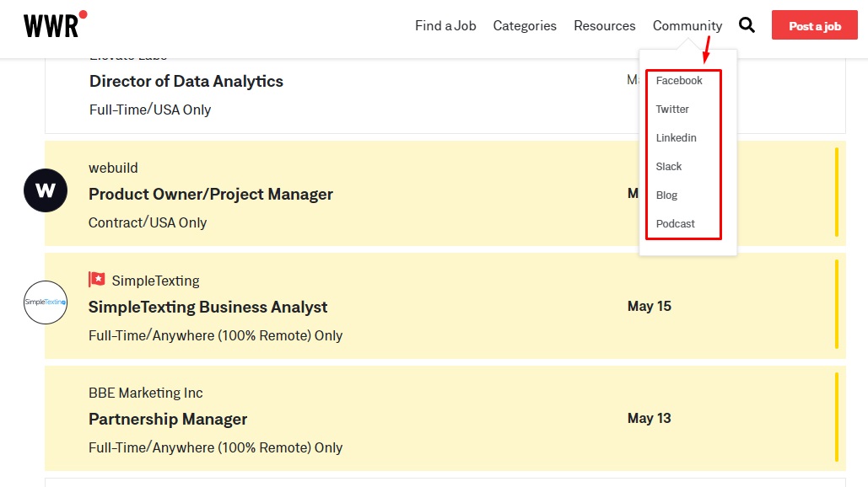The height and width of the screenshot is (487, 868).
Task: Open the Find a Job menu
Action: tap(445, 26)
